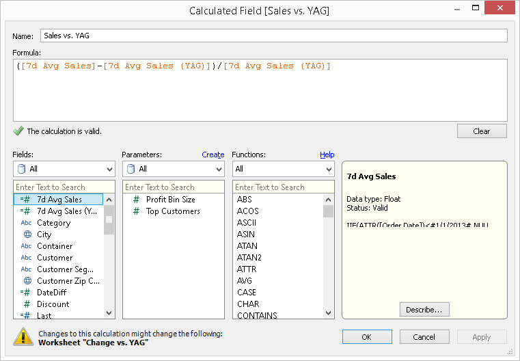
Task: Select the ATTR function in the list
Action: [x=247, y=269]
